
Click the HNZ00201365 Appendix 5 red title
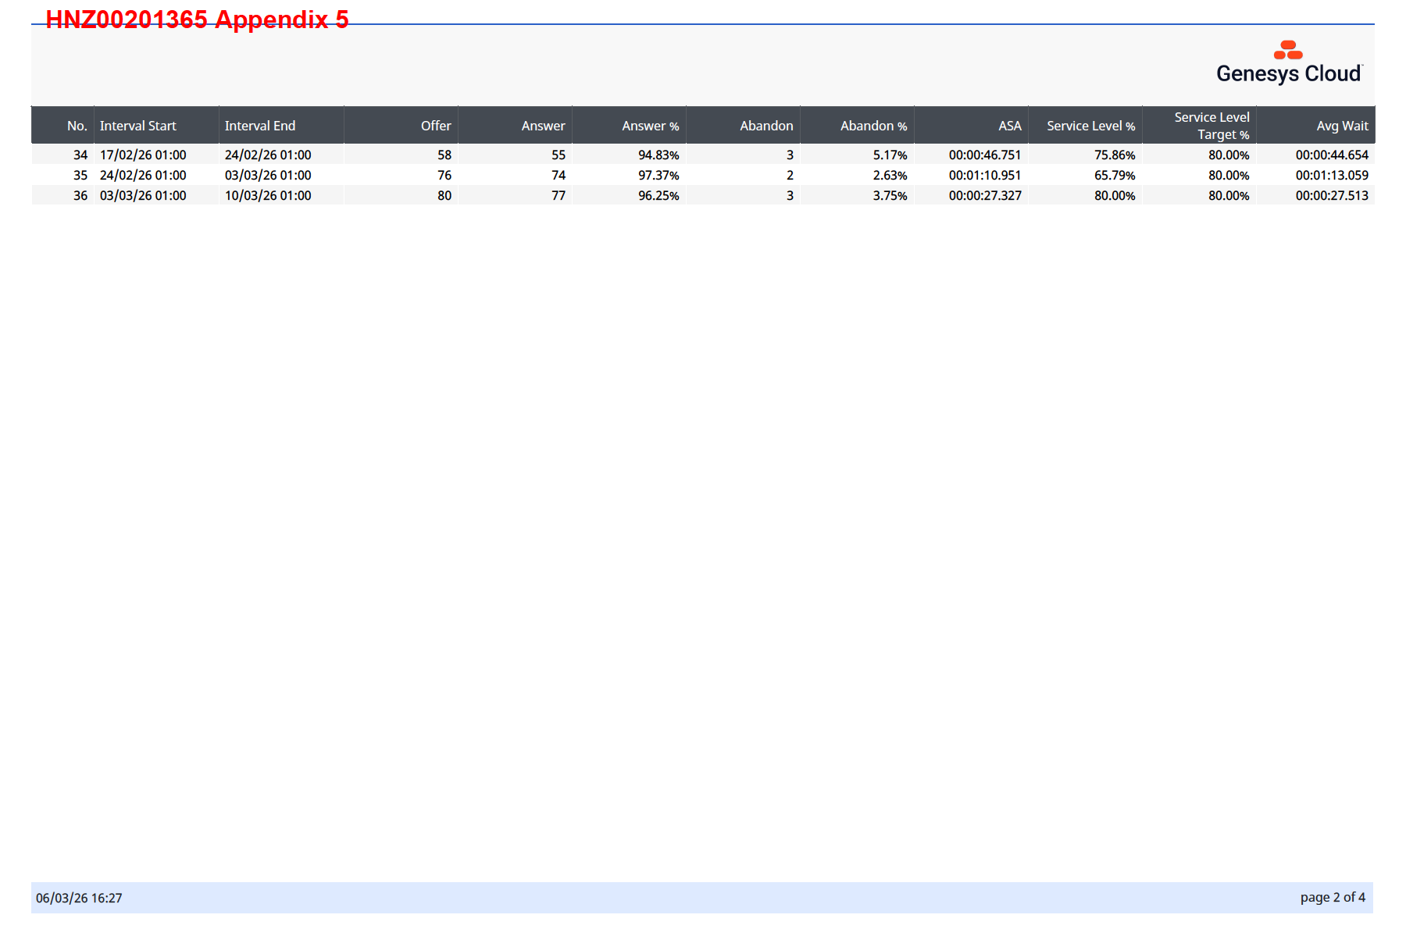pyautogui.click(x=197, y=20)
